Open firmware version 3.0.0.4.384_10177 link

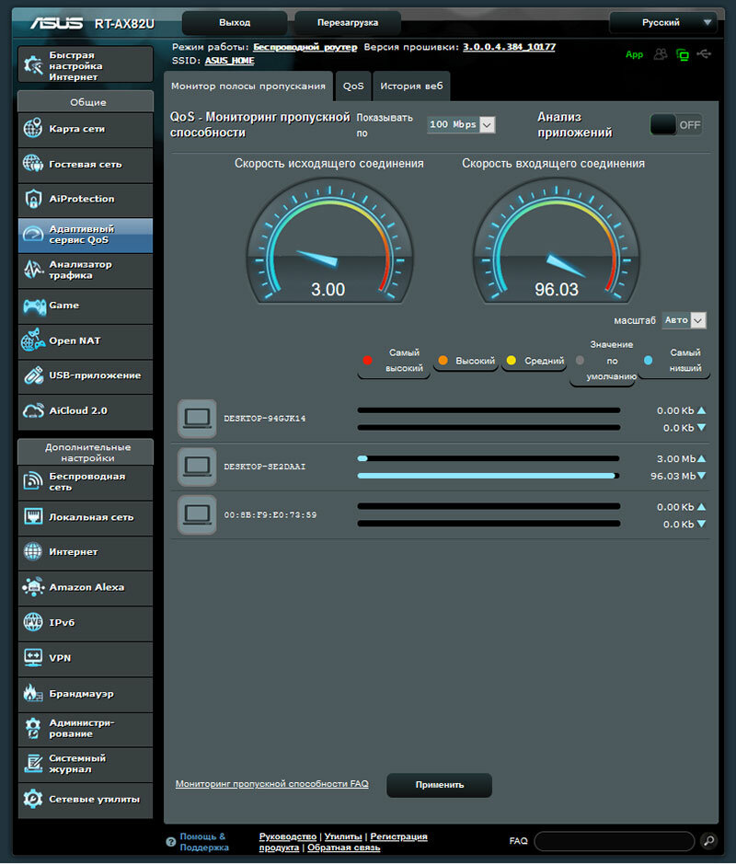[x=510, y=47]
